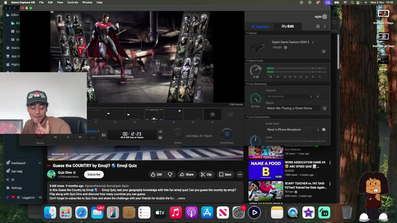
Task: Remove streaming account with minus icon
Action: [324, 96]
